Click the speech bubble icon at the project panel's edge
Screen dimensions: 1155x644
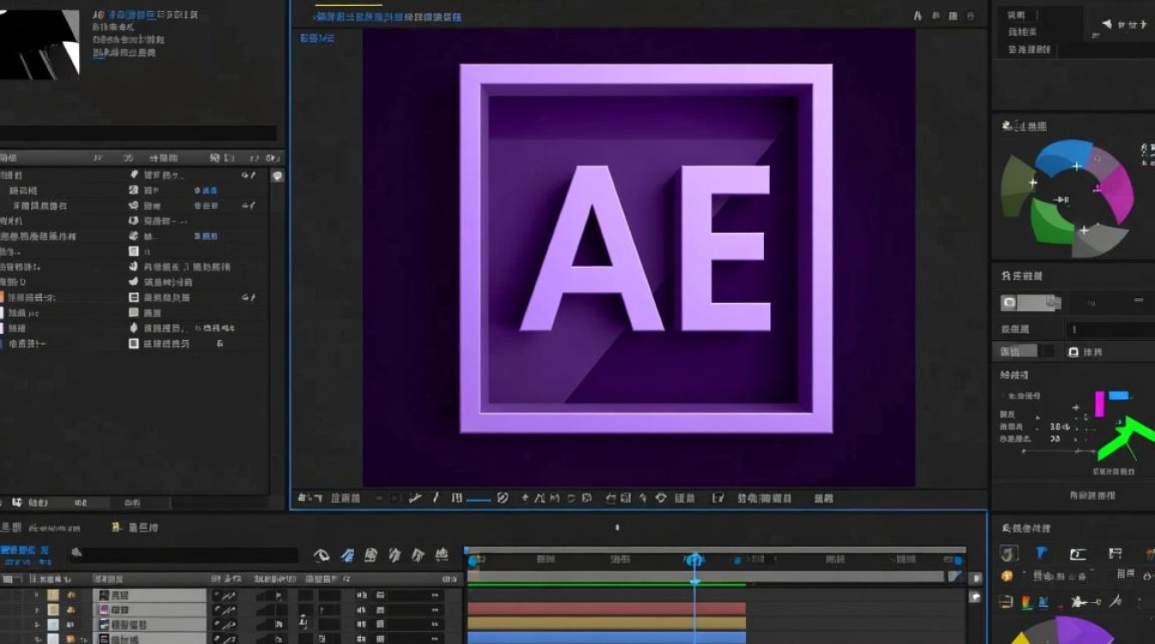point(277,175)
